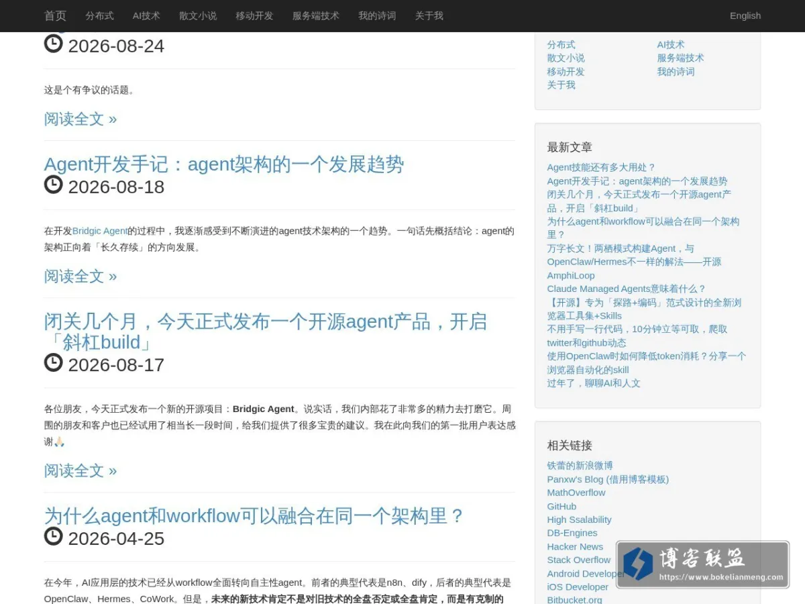This screenshot has width=805, height=604.
Task: Open sidebar category 分布式
Action: click(561, 44)
